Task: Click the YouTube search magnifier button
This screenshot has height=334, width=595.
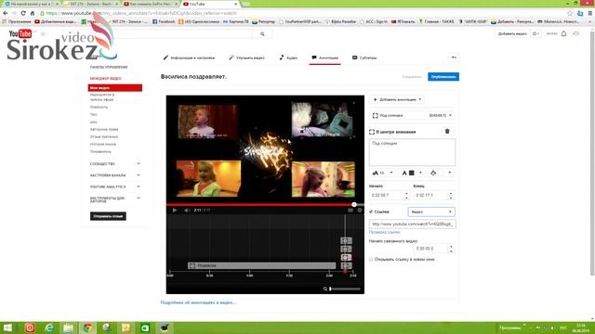Action: [x=262, y=34]
